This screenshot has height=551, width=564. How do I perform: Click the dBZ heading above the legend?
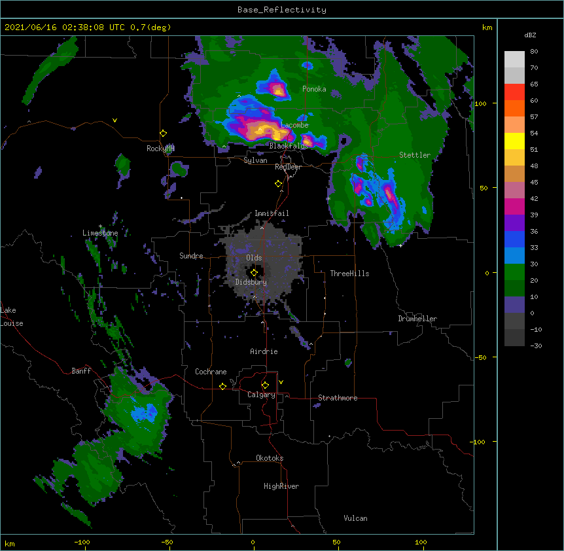point(530,35)
